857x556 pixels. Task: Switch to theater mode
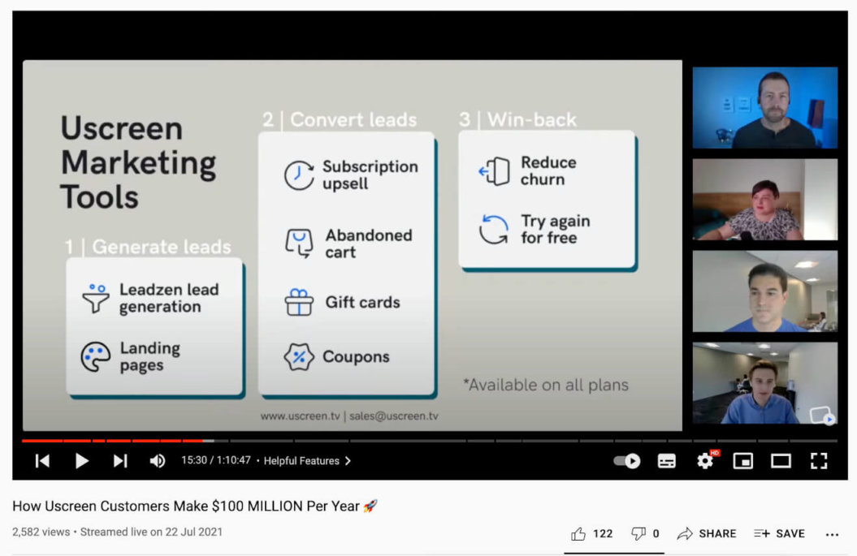click(x=781, y=461)
